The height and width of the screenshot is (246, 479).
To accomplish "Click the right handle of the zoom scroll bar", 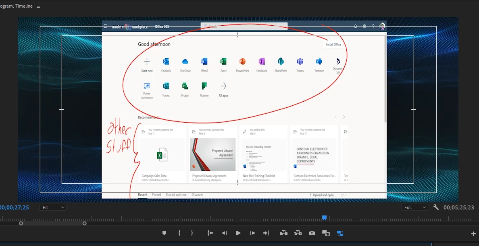I will (x=85, y=223).
